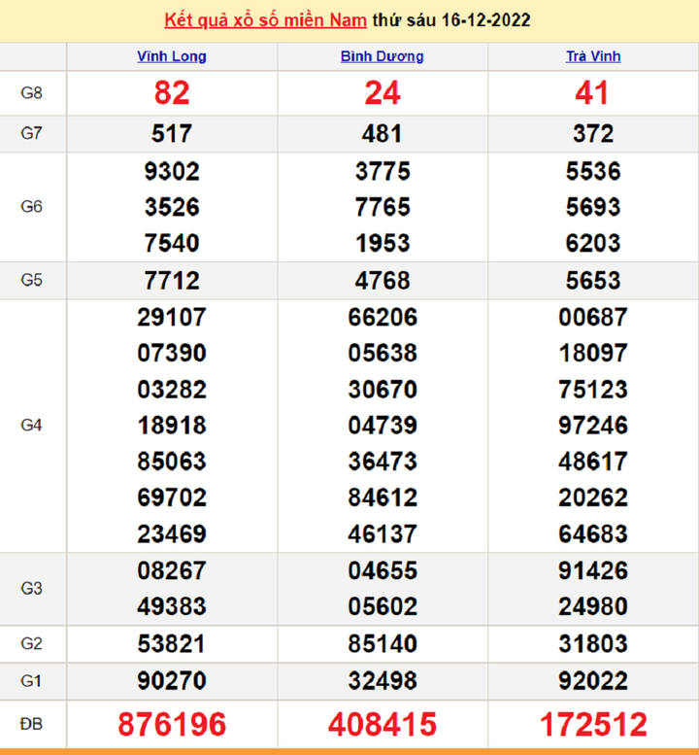
Task: Click G1 result 92022
Action: click(593, 681)
